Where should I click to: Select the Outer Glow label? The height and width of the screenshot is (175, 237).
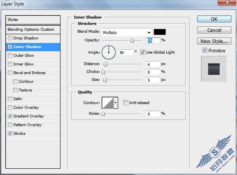[x=24, y=55]
